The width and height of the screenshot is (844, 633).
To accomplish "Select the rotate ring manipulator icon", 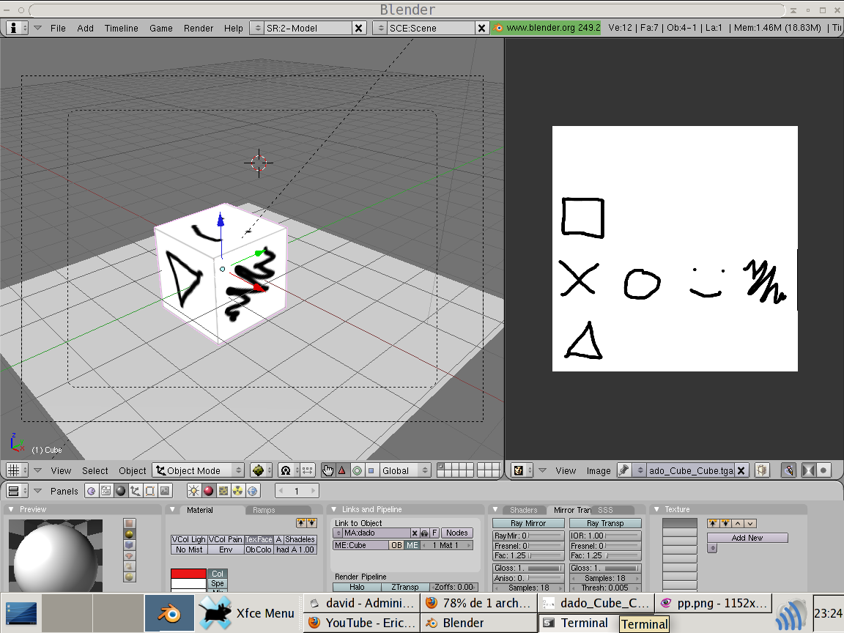I will pos(356,470).
